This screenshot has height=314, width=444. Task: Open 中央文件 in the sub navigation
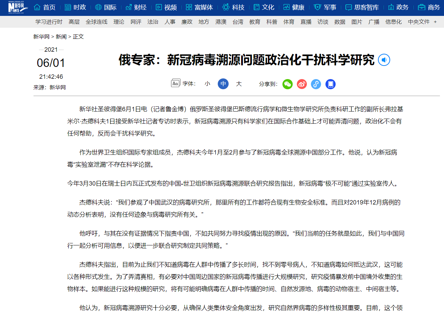[x=419, y=22]
